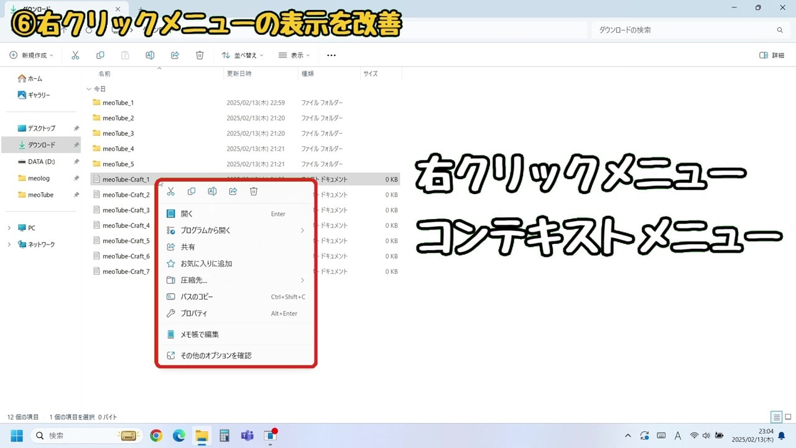Screen dimensions: 796x448
Task: Click the Delete trash icon in the context menu
Action: (254, 192)
